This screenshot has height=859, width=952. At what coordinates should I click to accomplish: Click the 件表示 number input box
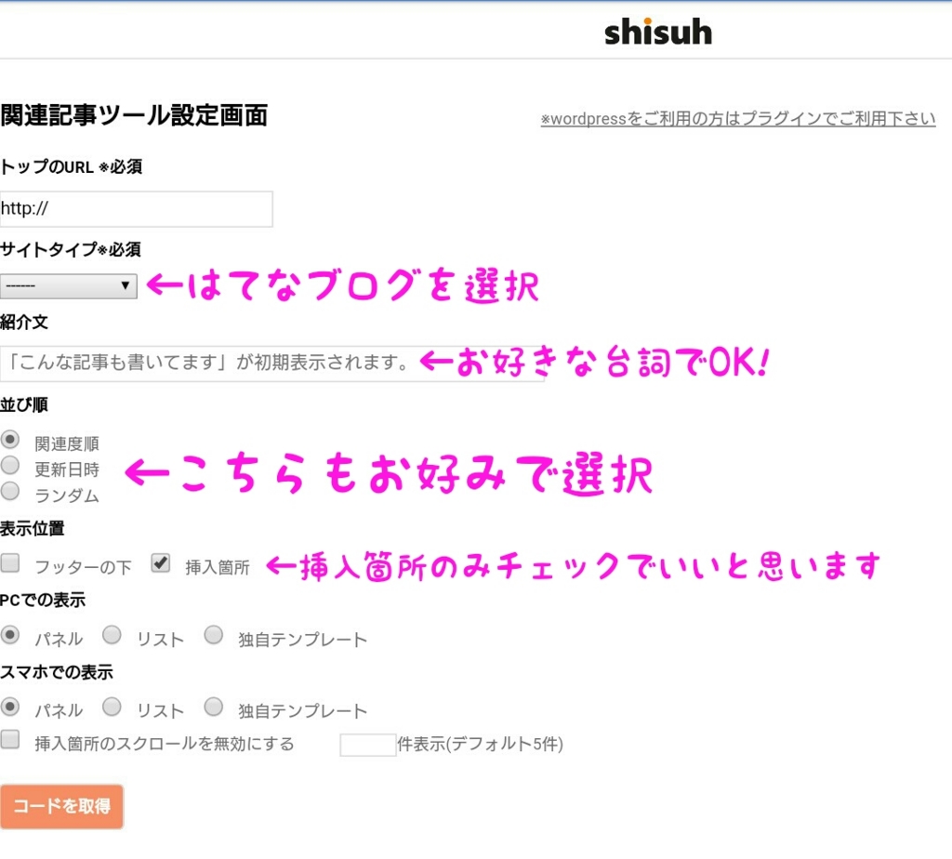(367, 744)
